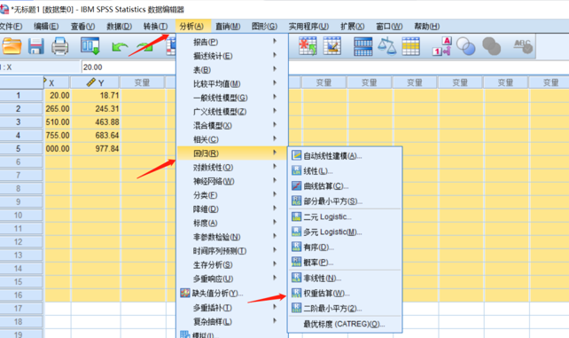The image size is (569, 338).
Task: Open the 编辑(E) menu
Action: (46, 26)
